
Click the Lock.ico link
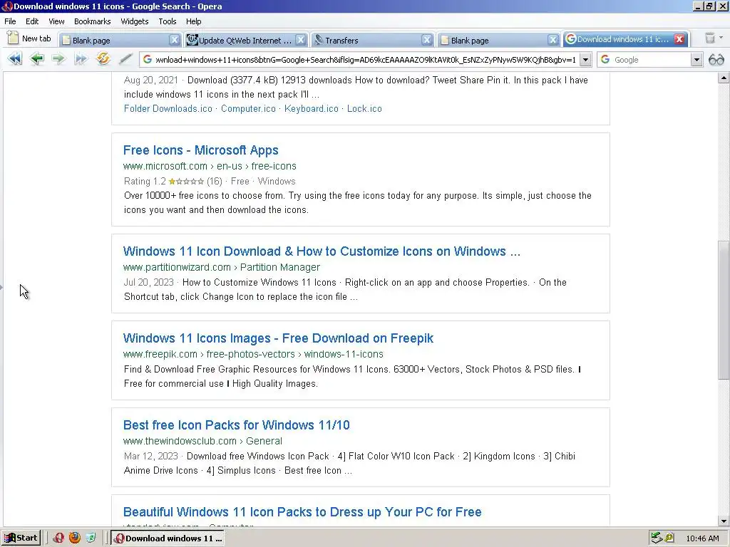364,108
